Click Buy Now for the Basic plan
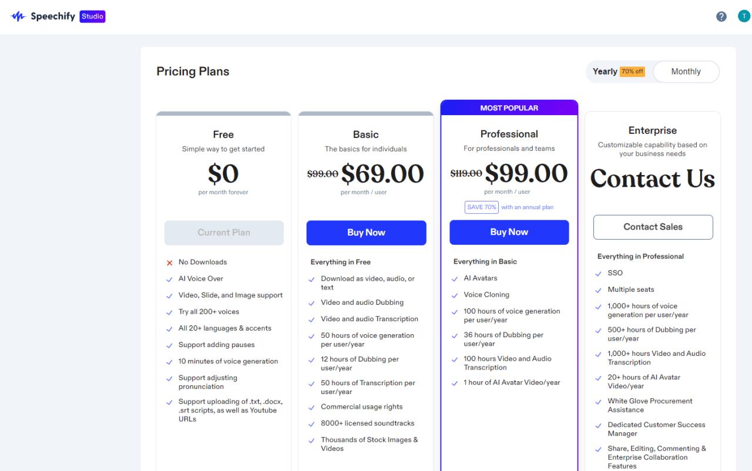Image resolution: width=752 pixels, height=471 pixels. [366, 233]
